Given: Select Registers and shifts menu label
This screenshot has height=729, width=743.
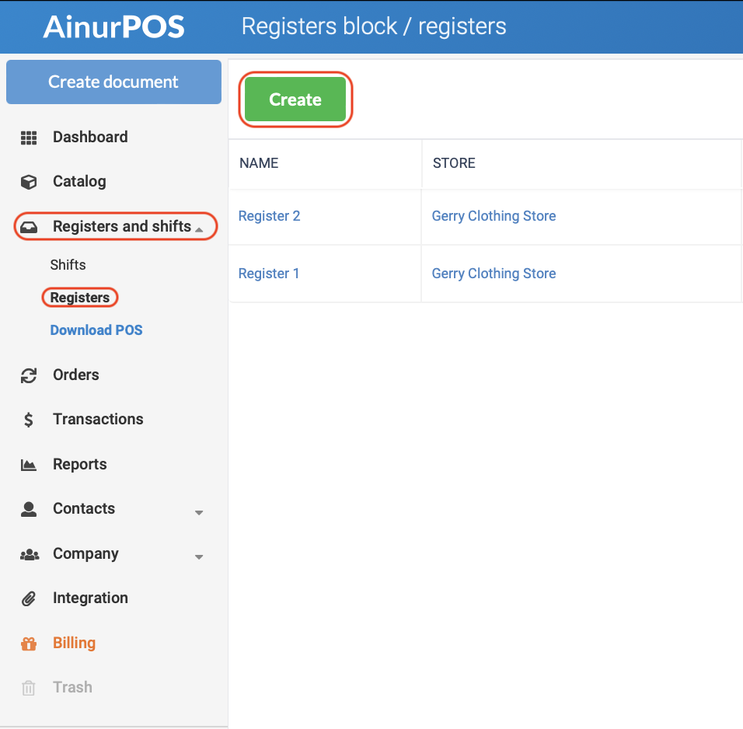Looking at the screenshot, I should (x=122, y=227).
